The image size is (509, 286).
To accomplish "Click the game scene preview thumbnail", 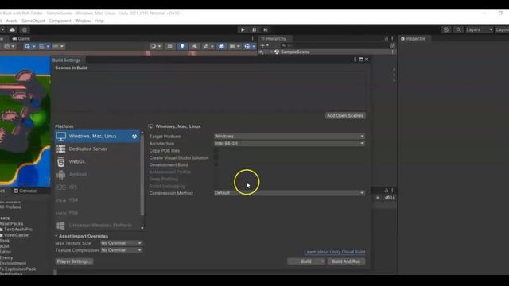I will point(25,122).
